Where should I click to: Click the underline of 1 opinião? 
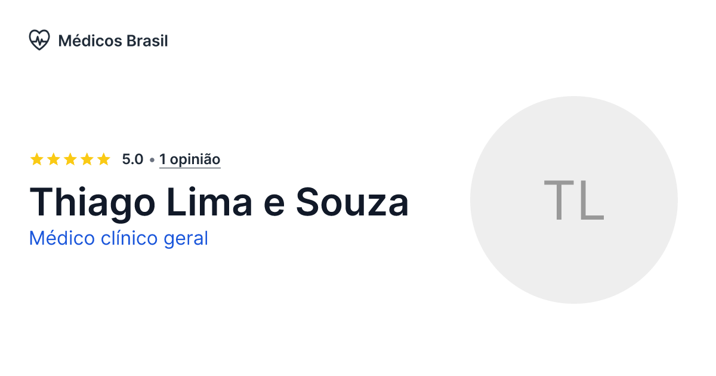coord(190,168)
